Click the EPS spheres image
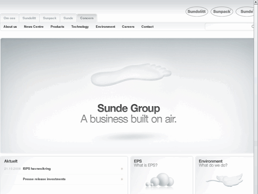The height and width of the screenshot is (194, 258). (x=160, y=181)
